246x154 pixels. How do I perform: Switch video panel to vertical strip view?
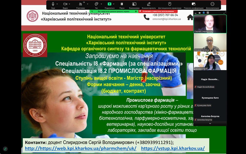[x=204, y=13]
